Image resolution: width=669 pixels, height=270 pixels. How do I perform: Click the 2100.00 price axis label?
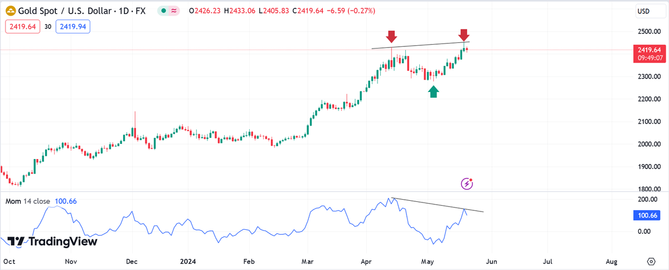click(x=649, y=121)
